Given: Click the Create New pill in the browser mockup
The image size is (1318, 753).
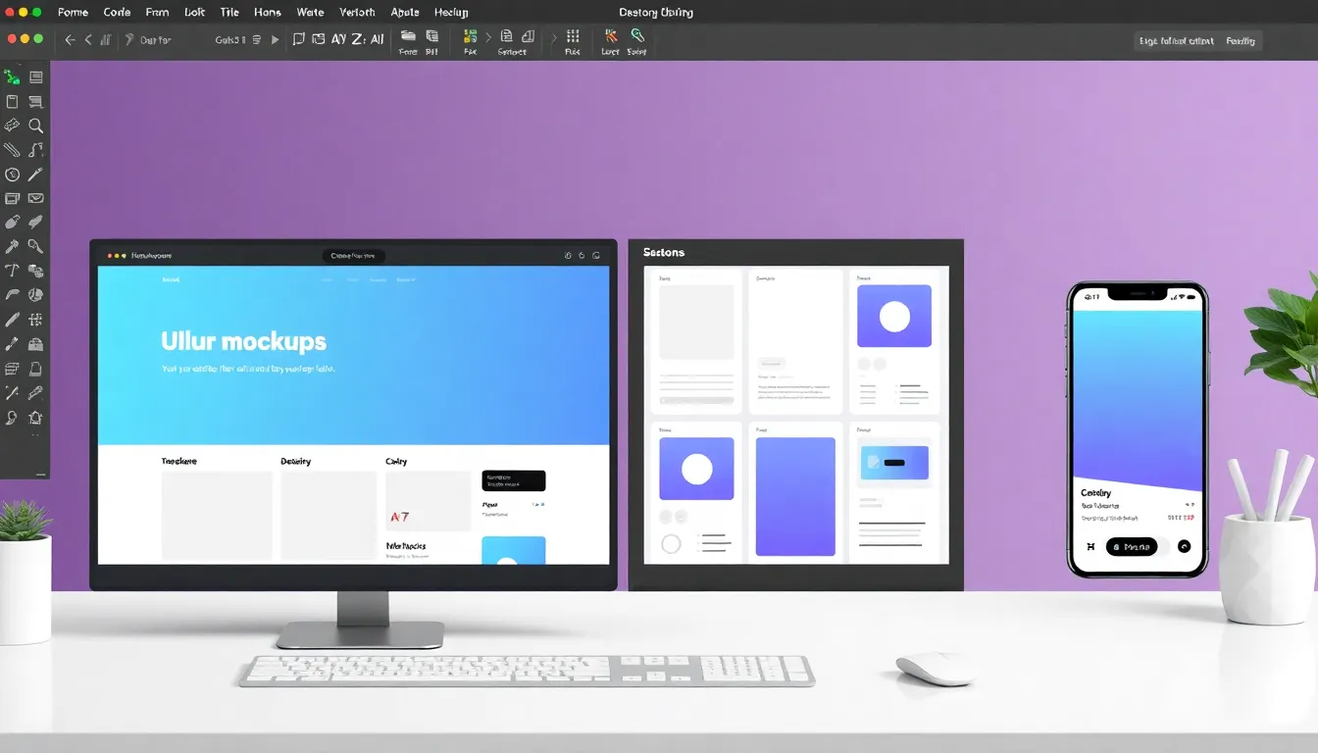Looking at the screenshot, I should tap(354, 255).
